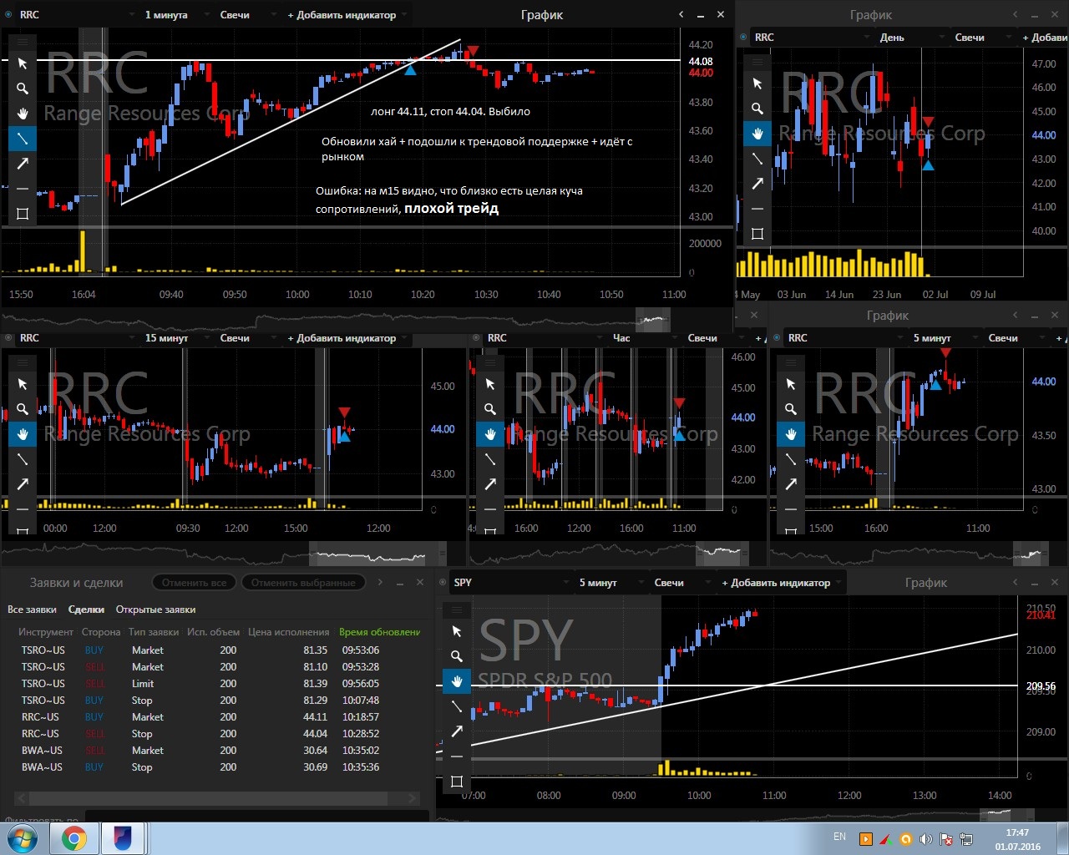Toggle the link indicator beside RRC in the 5-minute chart

pos(777,338)
